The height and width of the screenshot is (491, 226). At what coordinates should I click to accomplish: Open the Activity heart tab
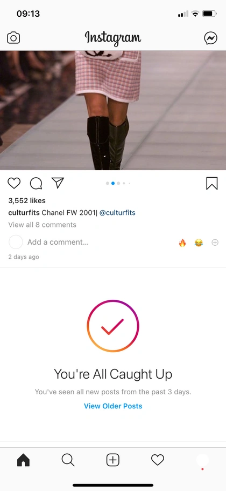[x=158, y=460]
